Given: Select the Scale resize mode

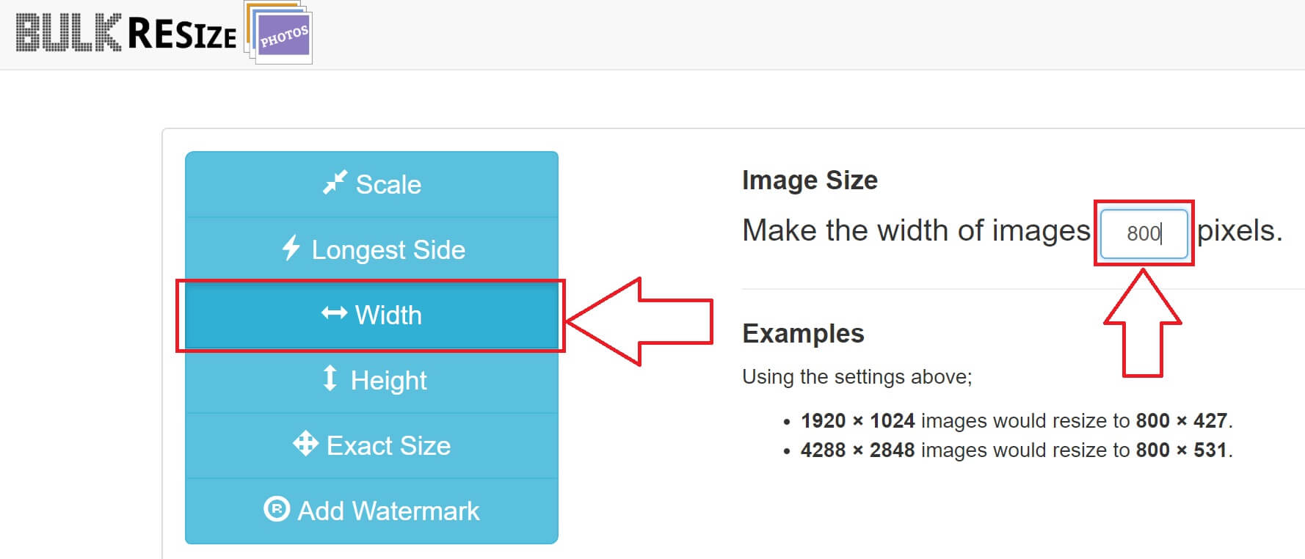Looking at the screenshot, I should pos(371,184).
